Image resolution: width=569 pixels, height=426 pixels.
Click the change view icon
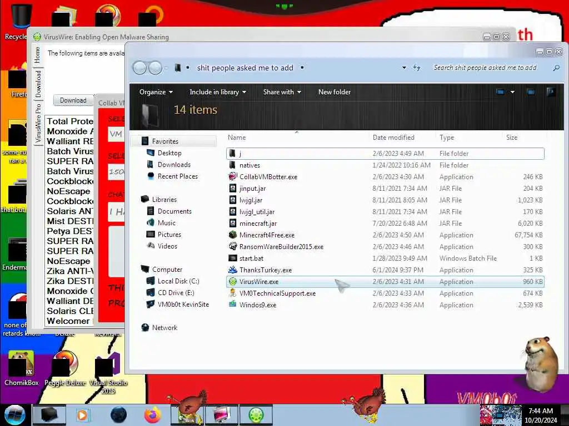(x=500, y=92)
